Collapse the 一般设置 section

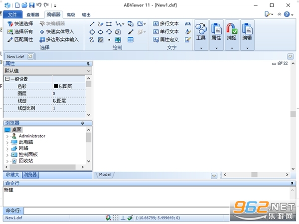click(x=7, y=79)
